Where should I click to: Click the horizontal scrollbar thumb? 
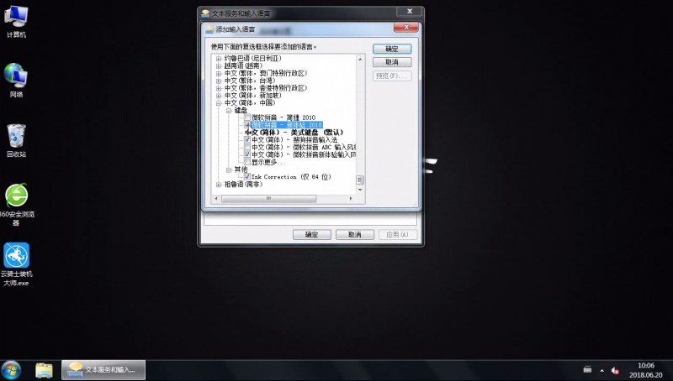268,199
